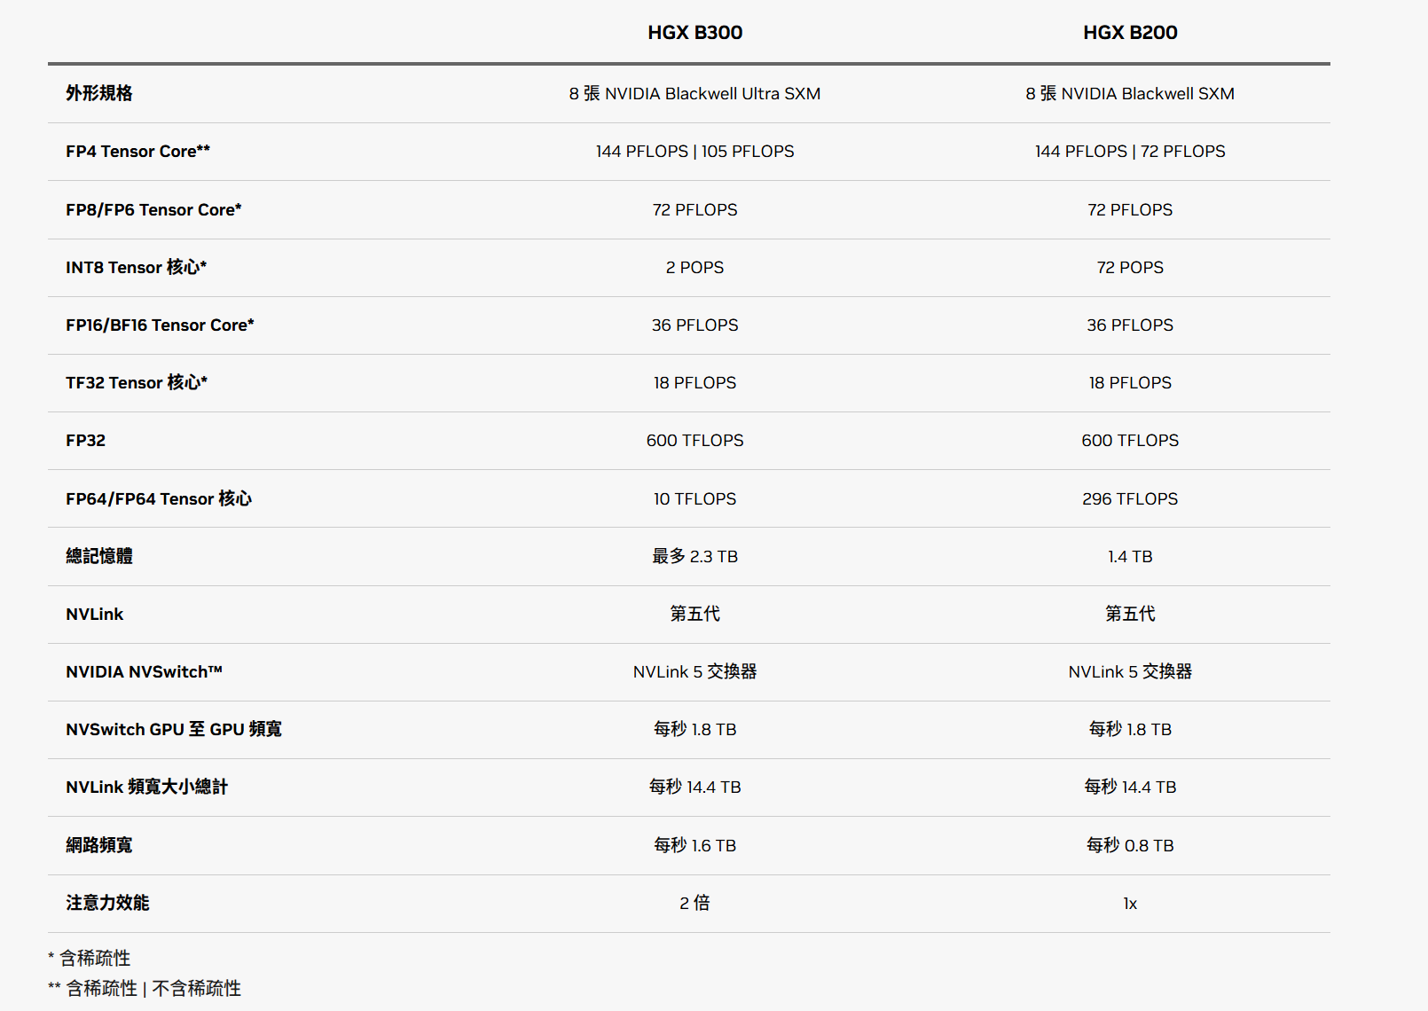1428x1011 pixels.
Task: Select 144 PFLOPS | 105 PFLOPS cell
Action: point(694,152)
